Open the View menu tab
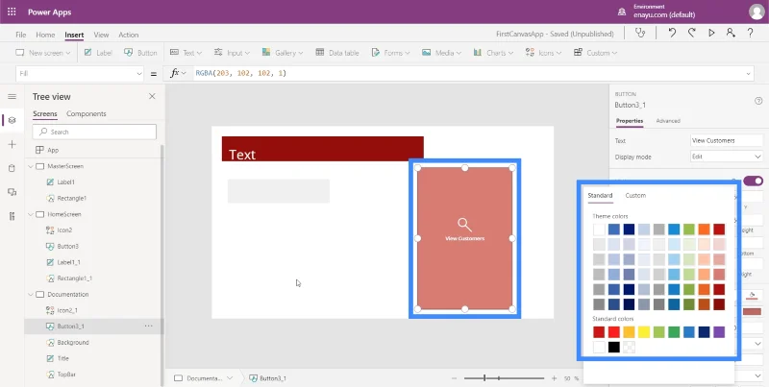769x387 pixels. pos(101,35)
